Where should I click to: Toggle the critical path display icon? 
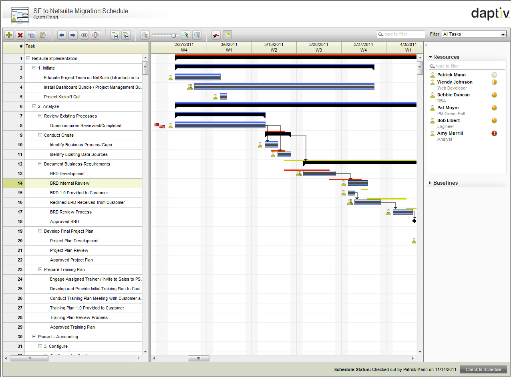coord(216,35)
